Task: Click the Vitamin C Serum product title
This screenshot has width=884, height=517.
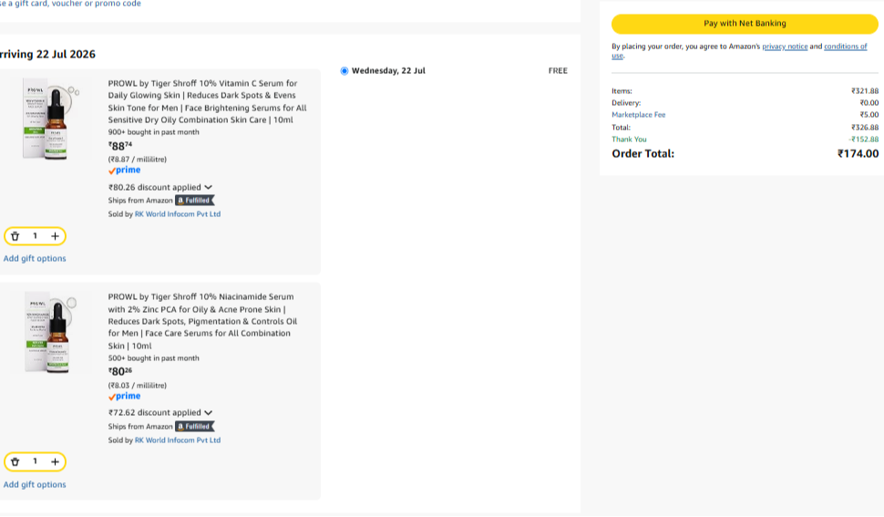Action: (x=208, y=101)
